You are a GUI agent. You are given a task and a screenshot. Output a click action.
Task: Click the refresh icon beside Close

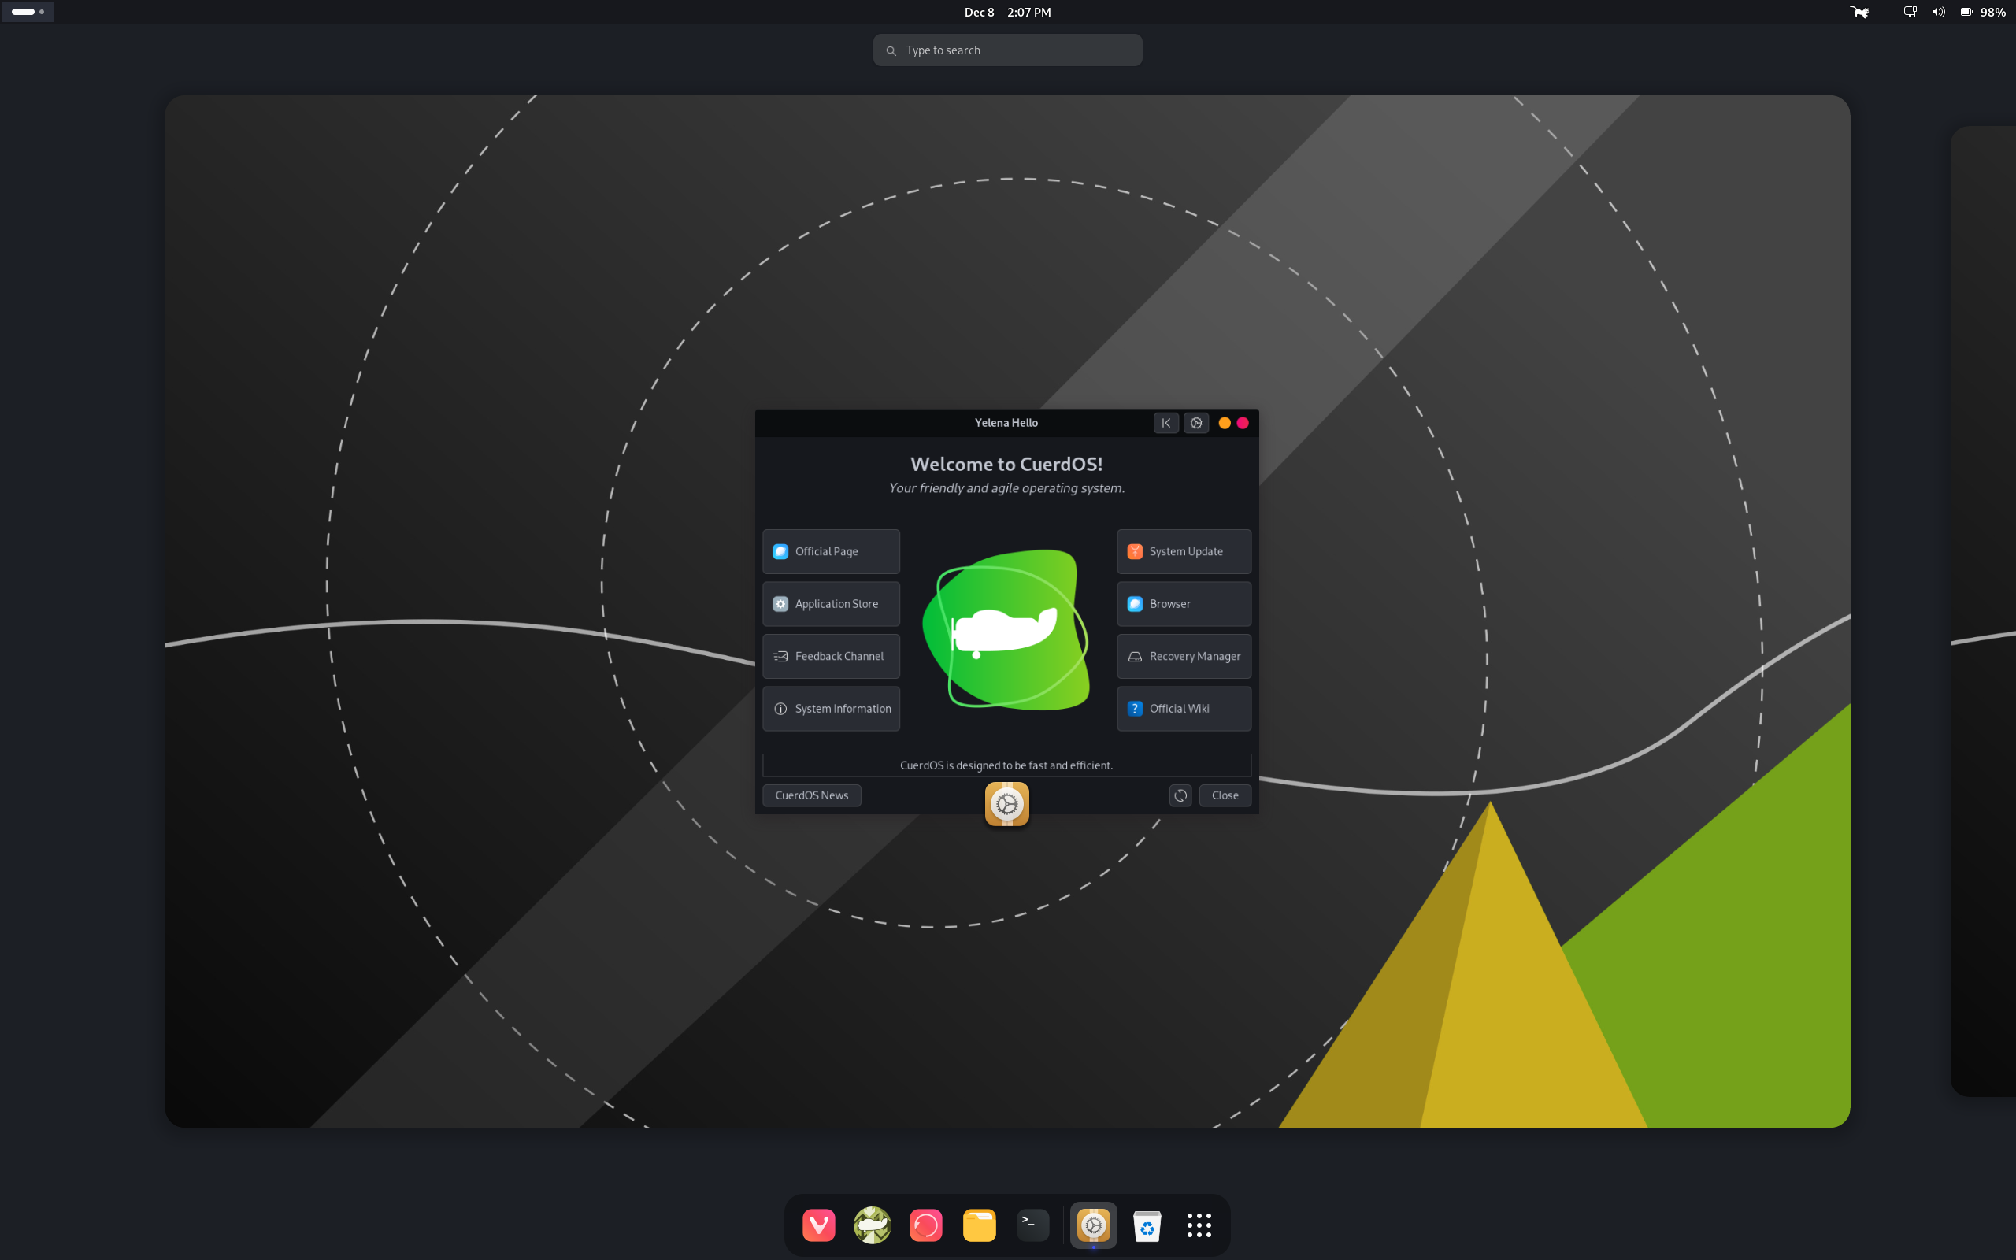[x=1180, y=795]
